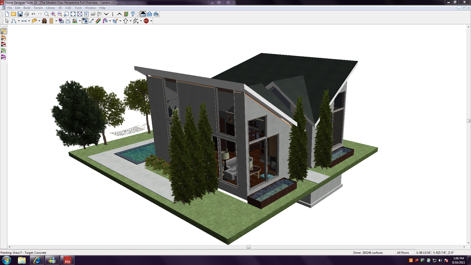Click the Help question mark button
Screen dimensions: 471x265
pyautogui.click(x=132, y=14)
